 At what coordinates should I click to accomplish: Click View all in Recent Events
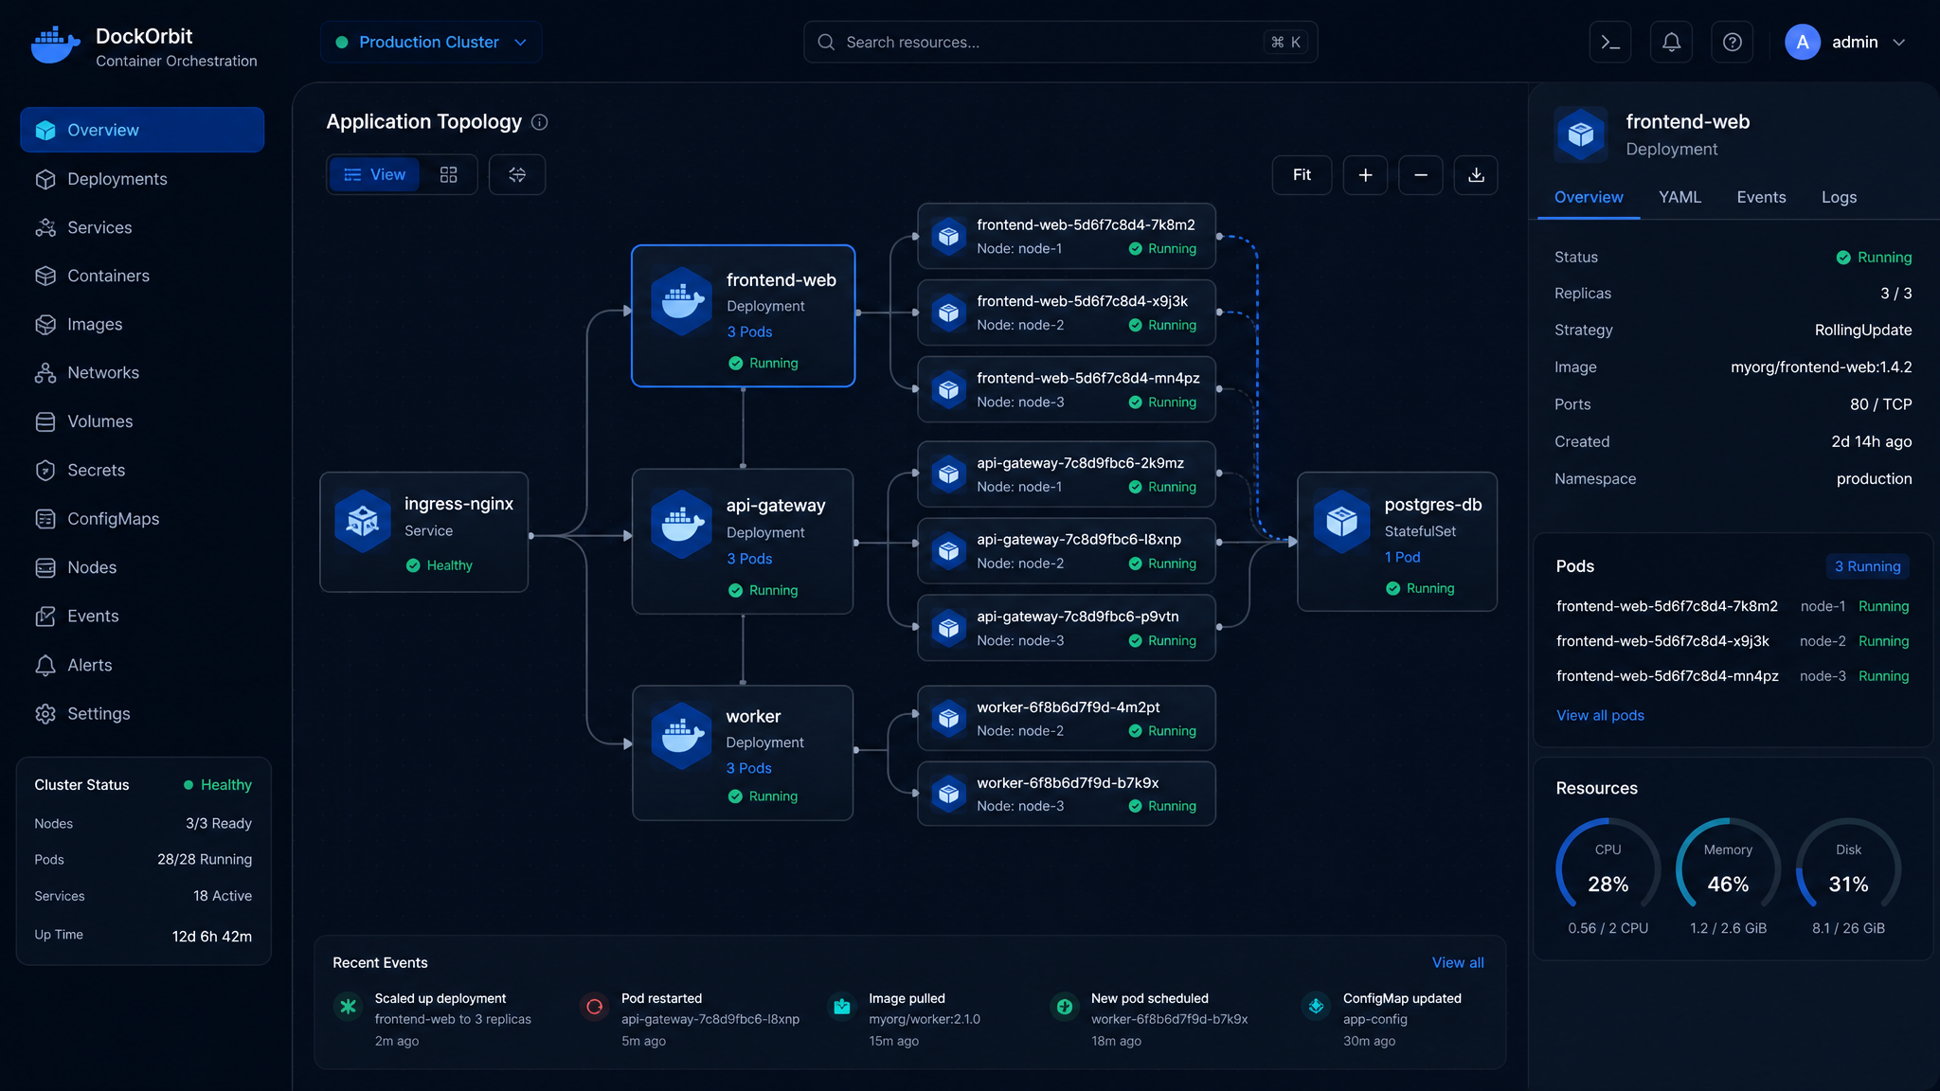click(1458, 962)
